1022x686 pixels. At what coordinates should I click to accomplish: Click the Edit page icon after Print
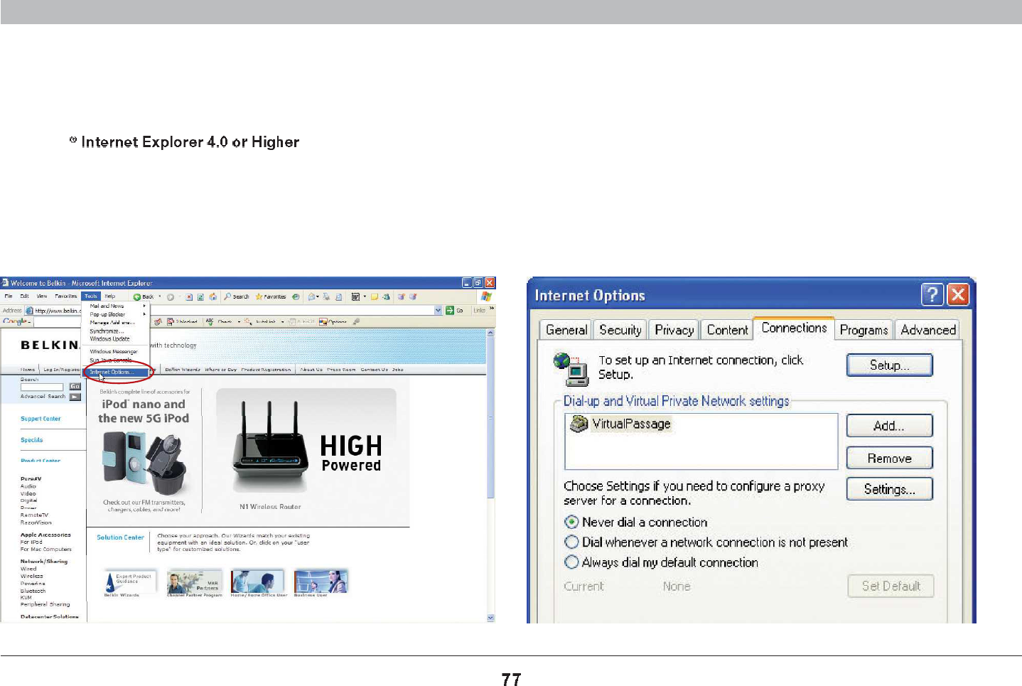(339, 296)
